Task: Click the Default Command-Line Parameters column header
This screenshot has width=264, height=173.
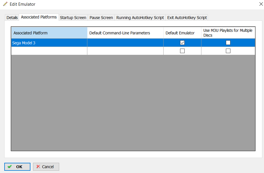Action: point(125,33)
